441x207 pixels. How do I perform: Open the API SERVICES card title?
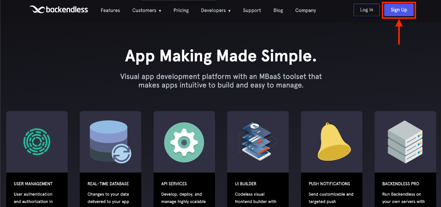pos(174,183)
